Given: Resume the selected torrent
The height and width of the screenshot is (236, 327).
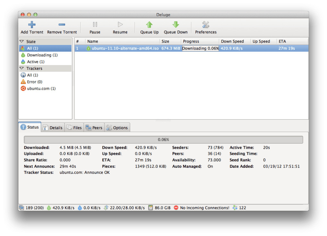Looking at the screenshot, I should pos(120,28).
